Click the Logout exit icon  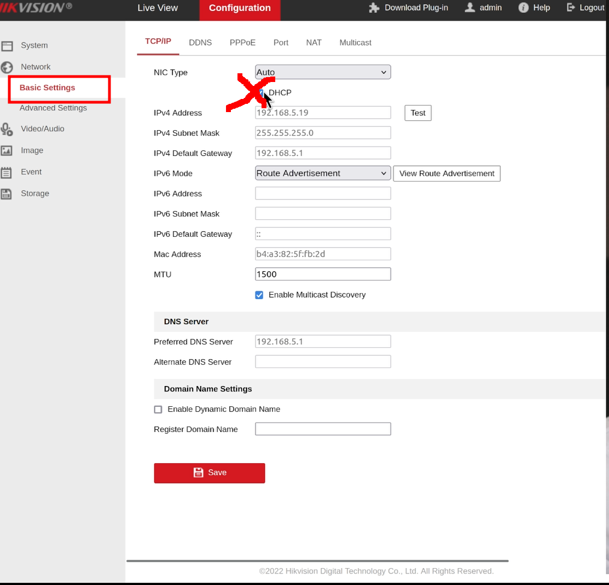tap(571, 7)
